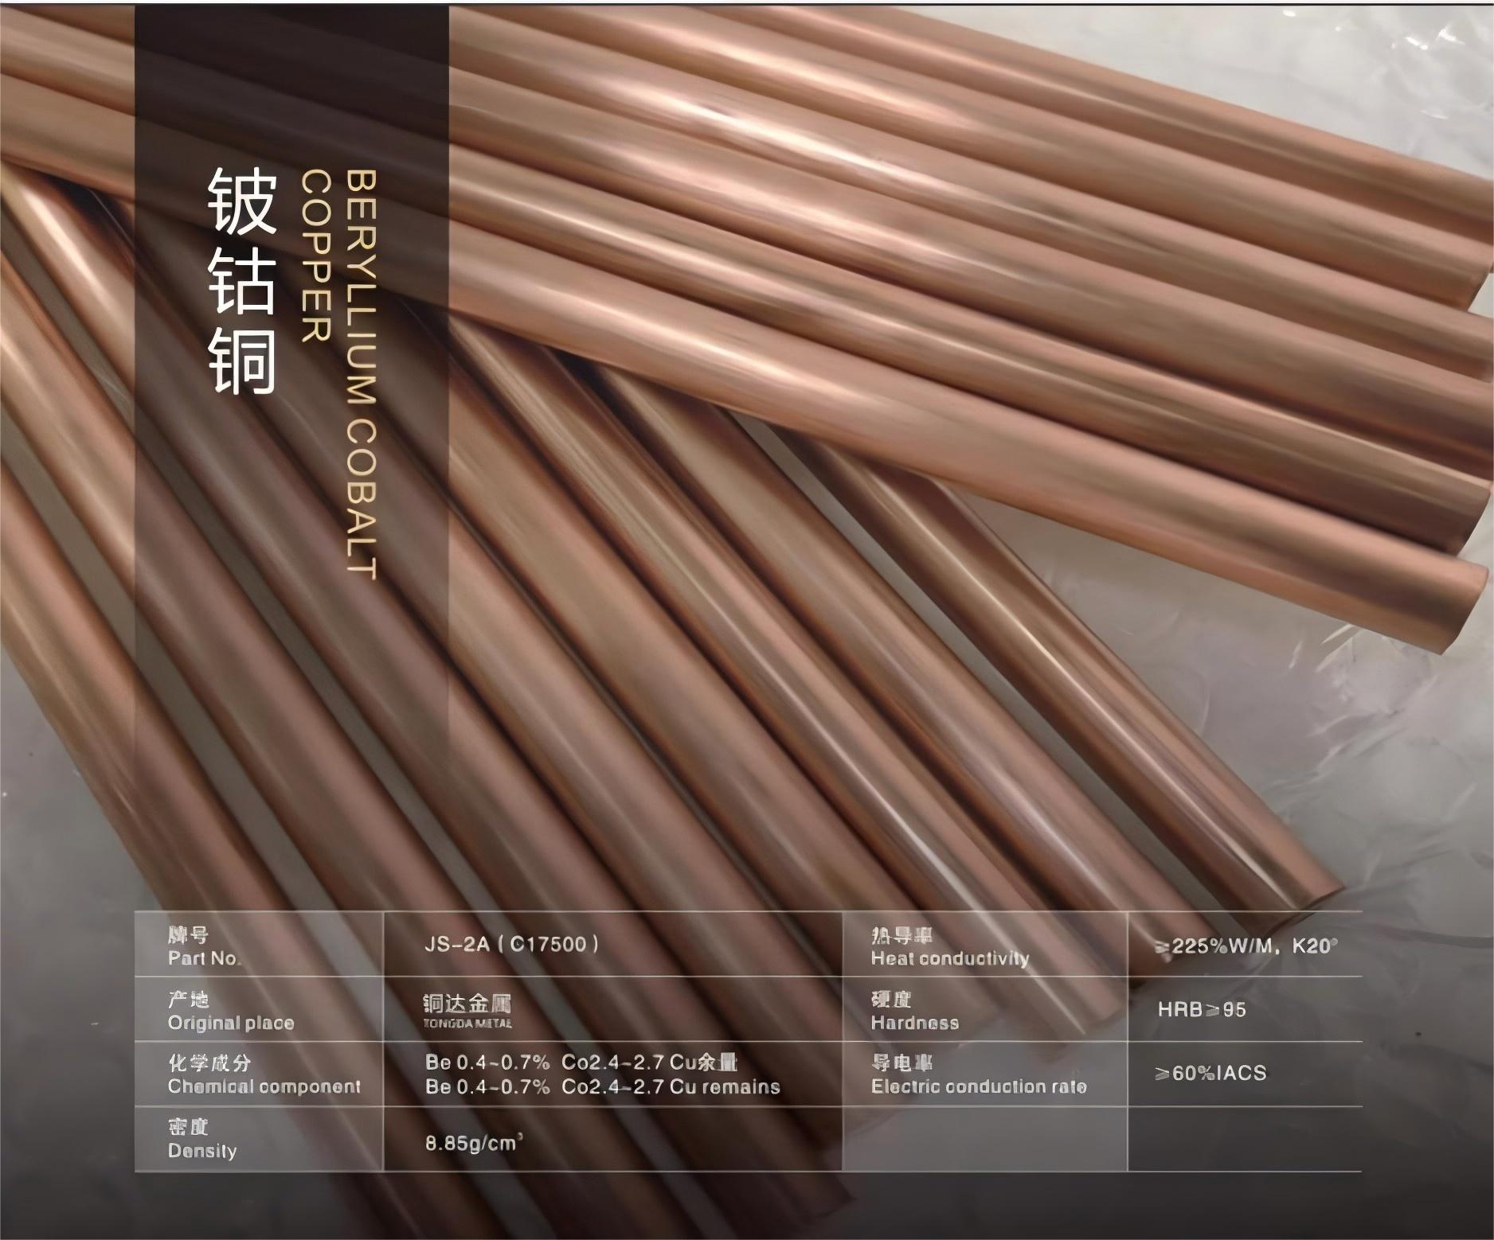Click the vertical COPPER text

(315, 256)
